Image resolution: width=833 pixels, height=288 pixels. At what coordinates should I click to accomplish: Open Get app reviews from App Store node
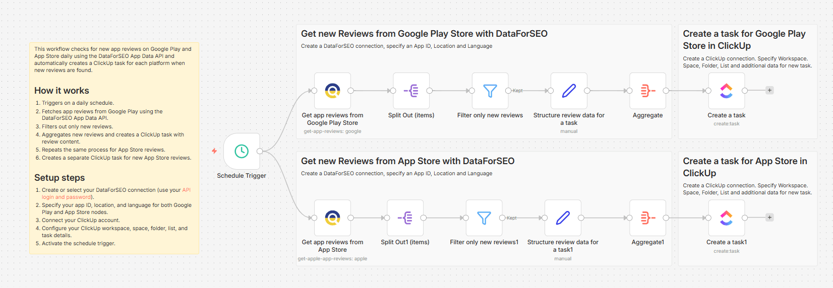click(332, 218)
